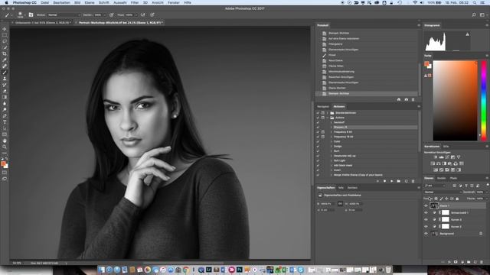Select the Clone Stamp tool
Screen dimensions: 490x275
click(x=5, y=79)
